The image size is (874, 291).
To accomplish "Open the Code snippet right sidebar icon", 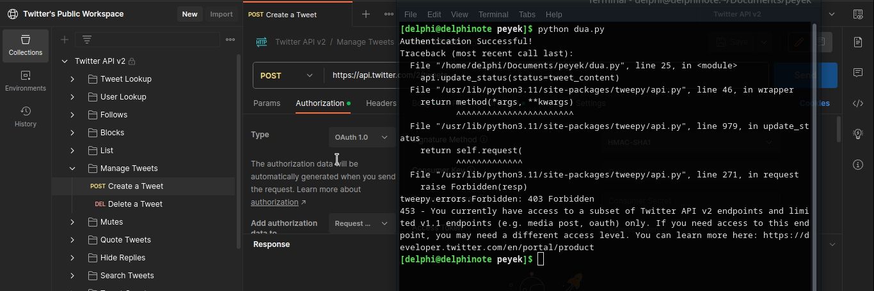I will [858, 103].
